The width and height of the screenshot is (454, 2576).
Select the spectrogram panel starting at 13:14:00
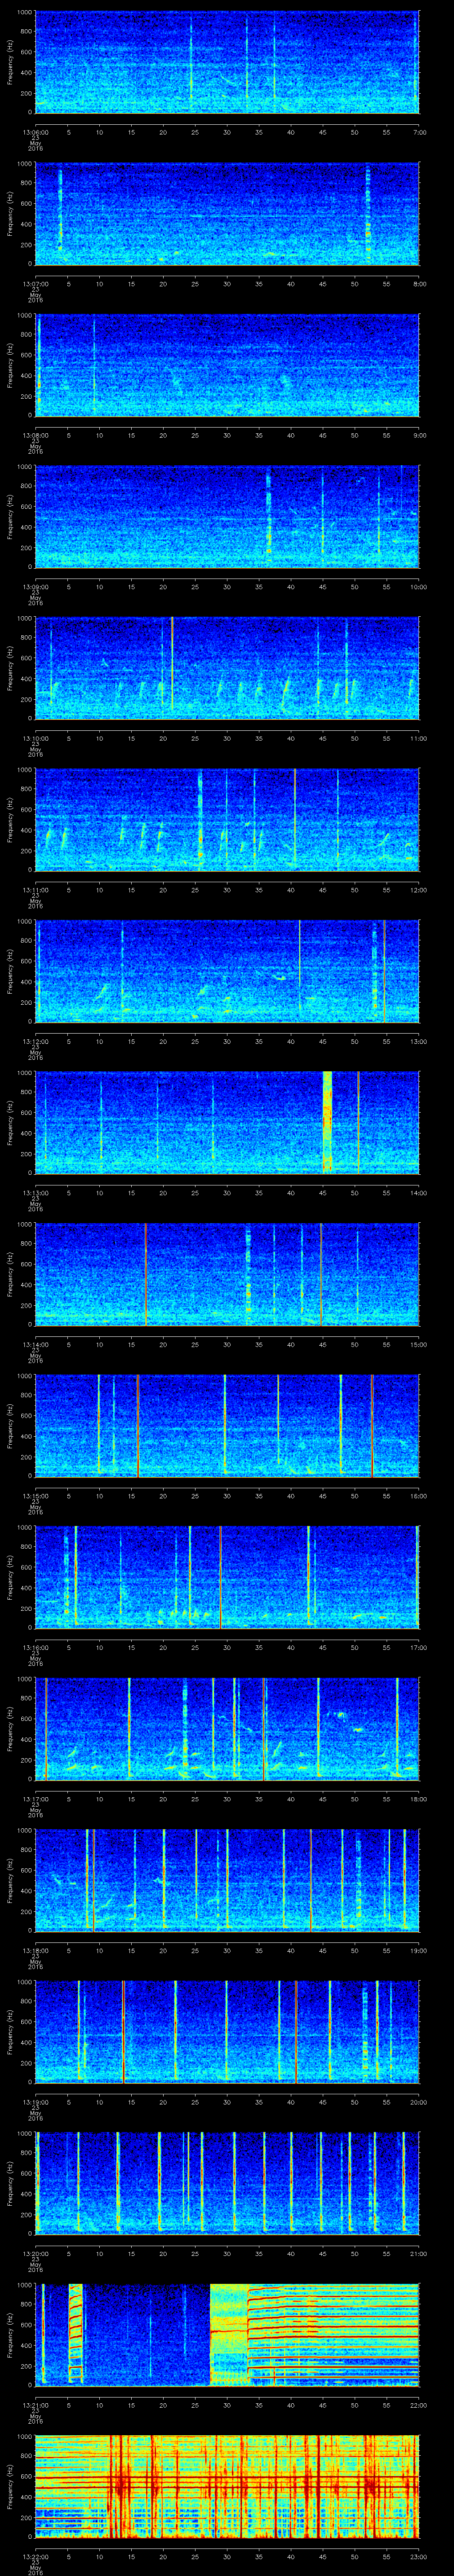pyautogui.click(x=227, y=1274)
